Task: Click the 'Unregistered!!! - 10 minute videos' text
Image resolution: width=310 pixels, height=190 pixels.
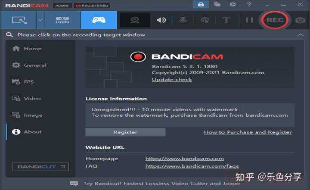Action: (164, 109)
